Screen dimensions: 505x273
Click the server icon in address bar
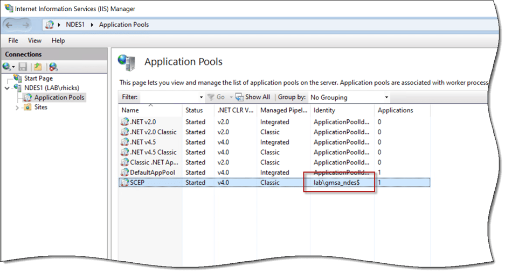tap(50, 25)
